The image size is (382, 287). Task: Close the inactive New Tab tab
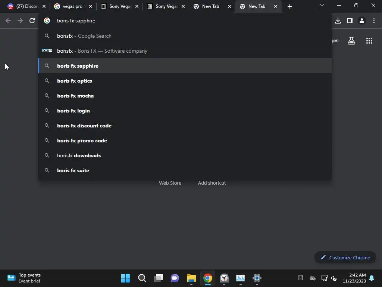point(229,7)
